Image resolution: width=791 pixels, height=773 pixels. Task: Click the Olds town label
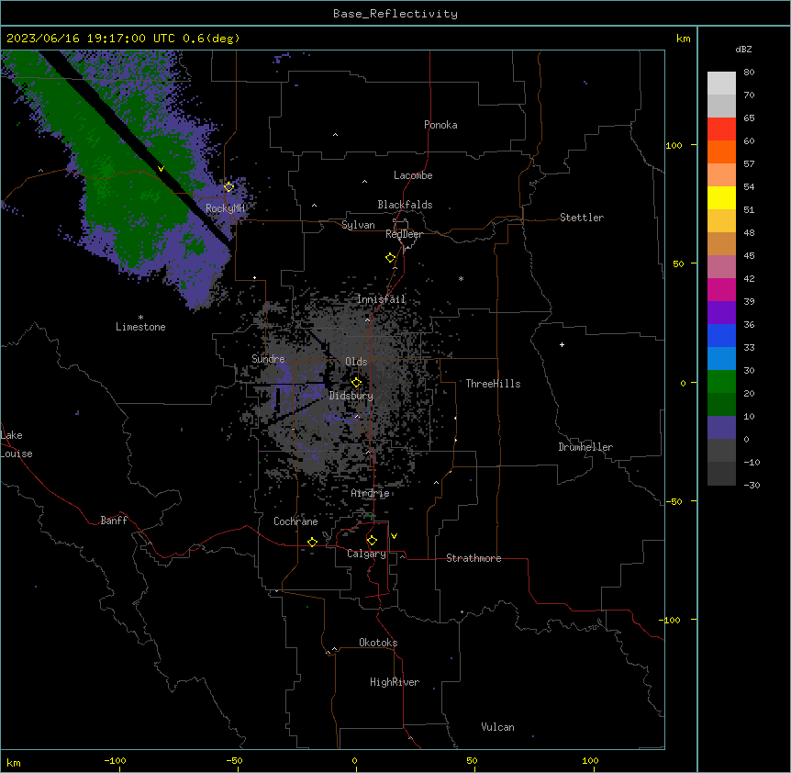(x=356, y=362)
